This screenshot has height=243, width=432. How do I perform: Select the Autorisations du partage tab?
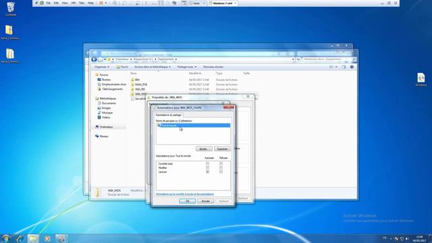pyautogui.click(x=169, y=115)
